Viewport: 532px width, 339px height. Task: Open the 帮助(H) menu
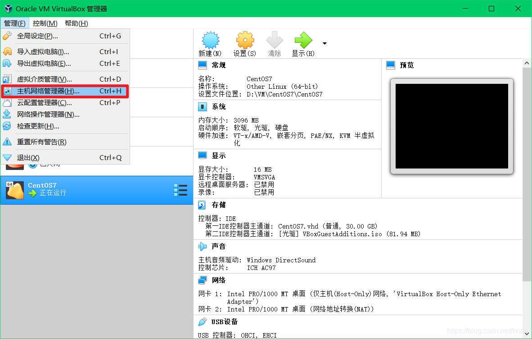click(77, 23)
